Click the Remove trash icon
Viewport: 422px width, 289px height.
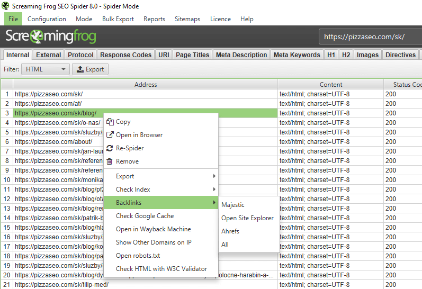[110, 161]
